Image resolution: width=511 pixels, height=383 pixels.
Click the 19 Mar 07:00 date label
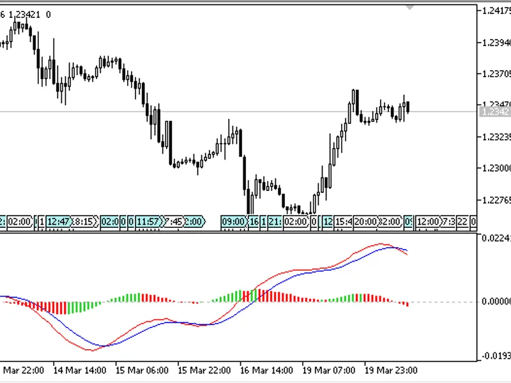point(329,371)
